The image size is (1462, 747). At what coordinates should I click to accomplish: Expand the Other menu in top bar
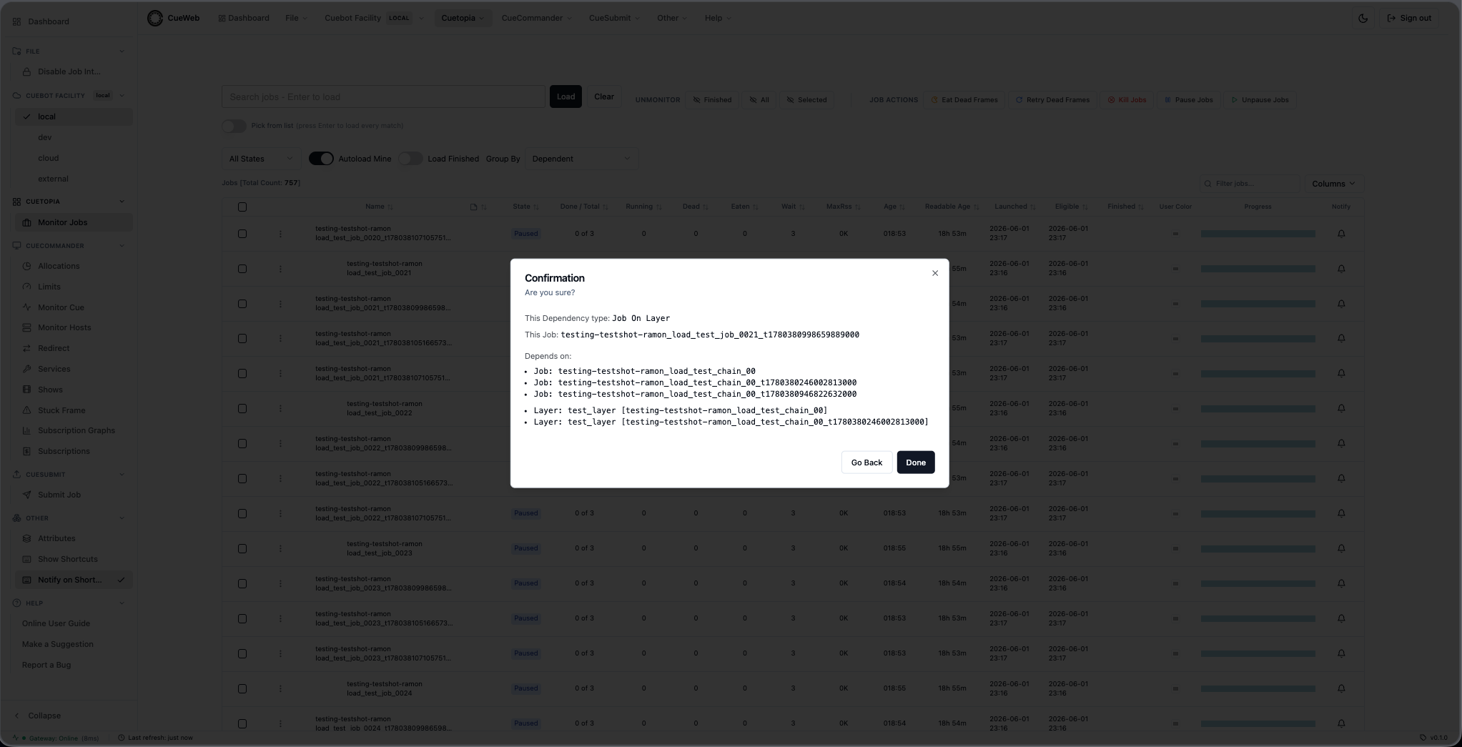click(x=672, y=18)
